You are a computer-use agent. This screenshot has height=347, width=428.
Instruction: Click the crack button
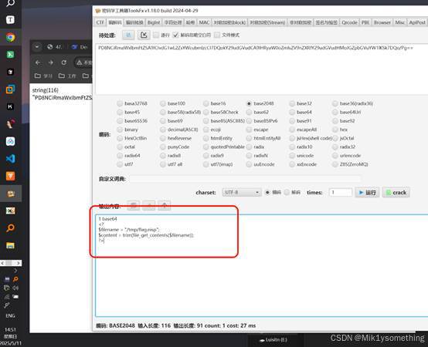396,193
